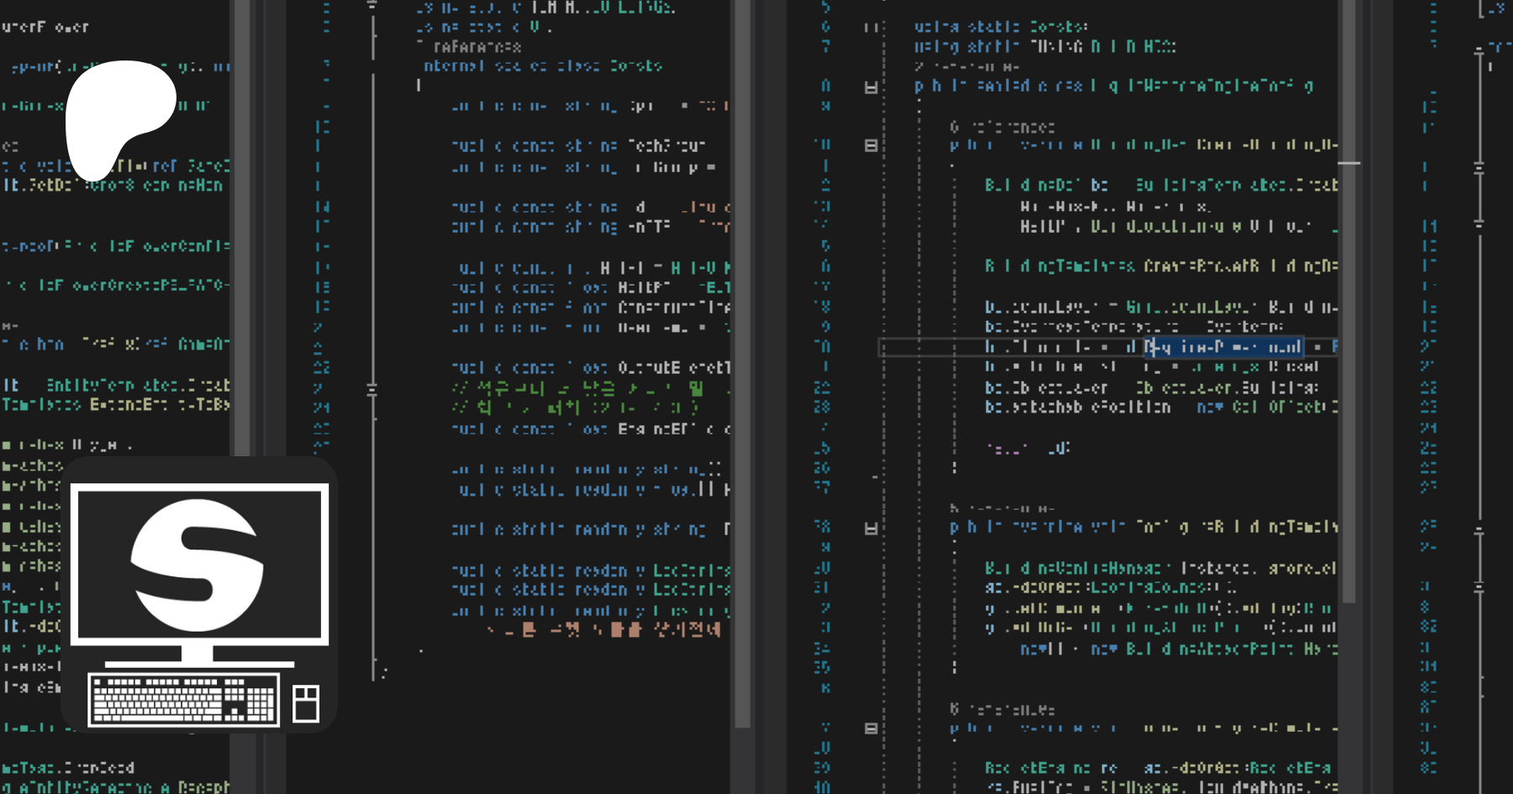Click the references code lens above bottom method
The image size is (1513, 794).
coord(1001,710)
